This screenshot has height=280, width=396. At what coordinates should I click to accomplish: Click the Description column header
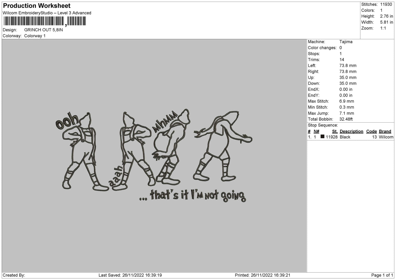[351, 131]
